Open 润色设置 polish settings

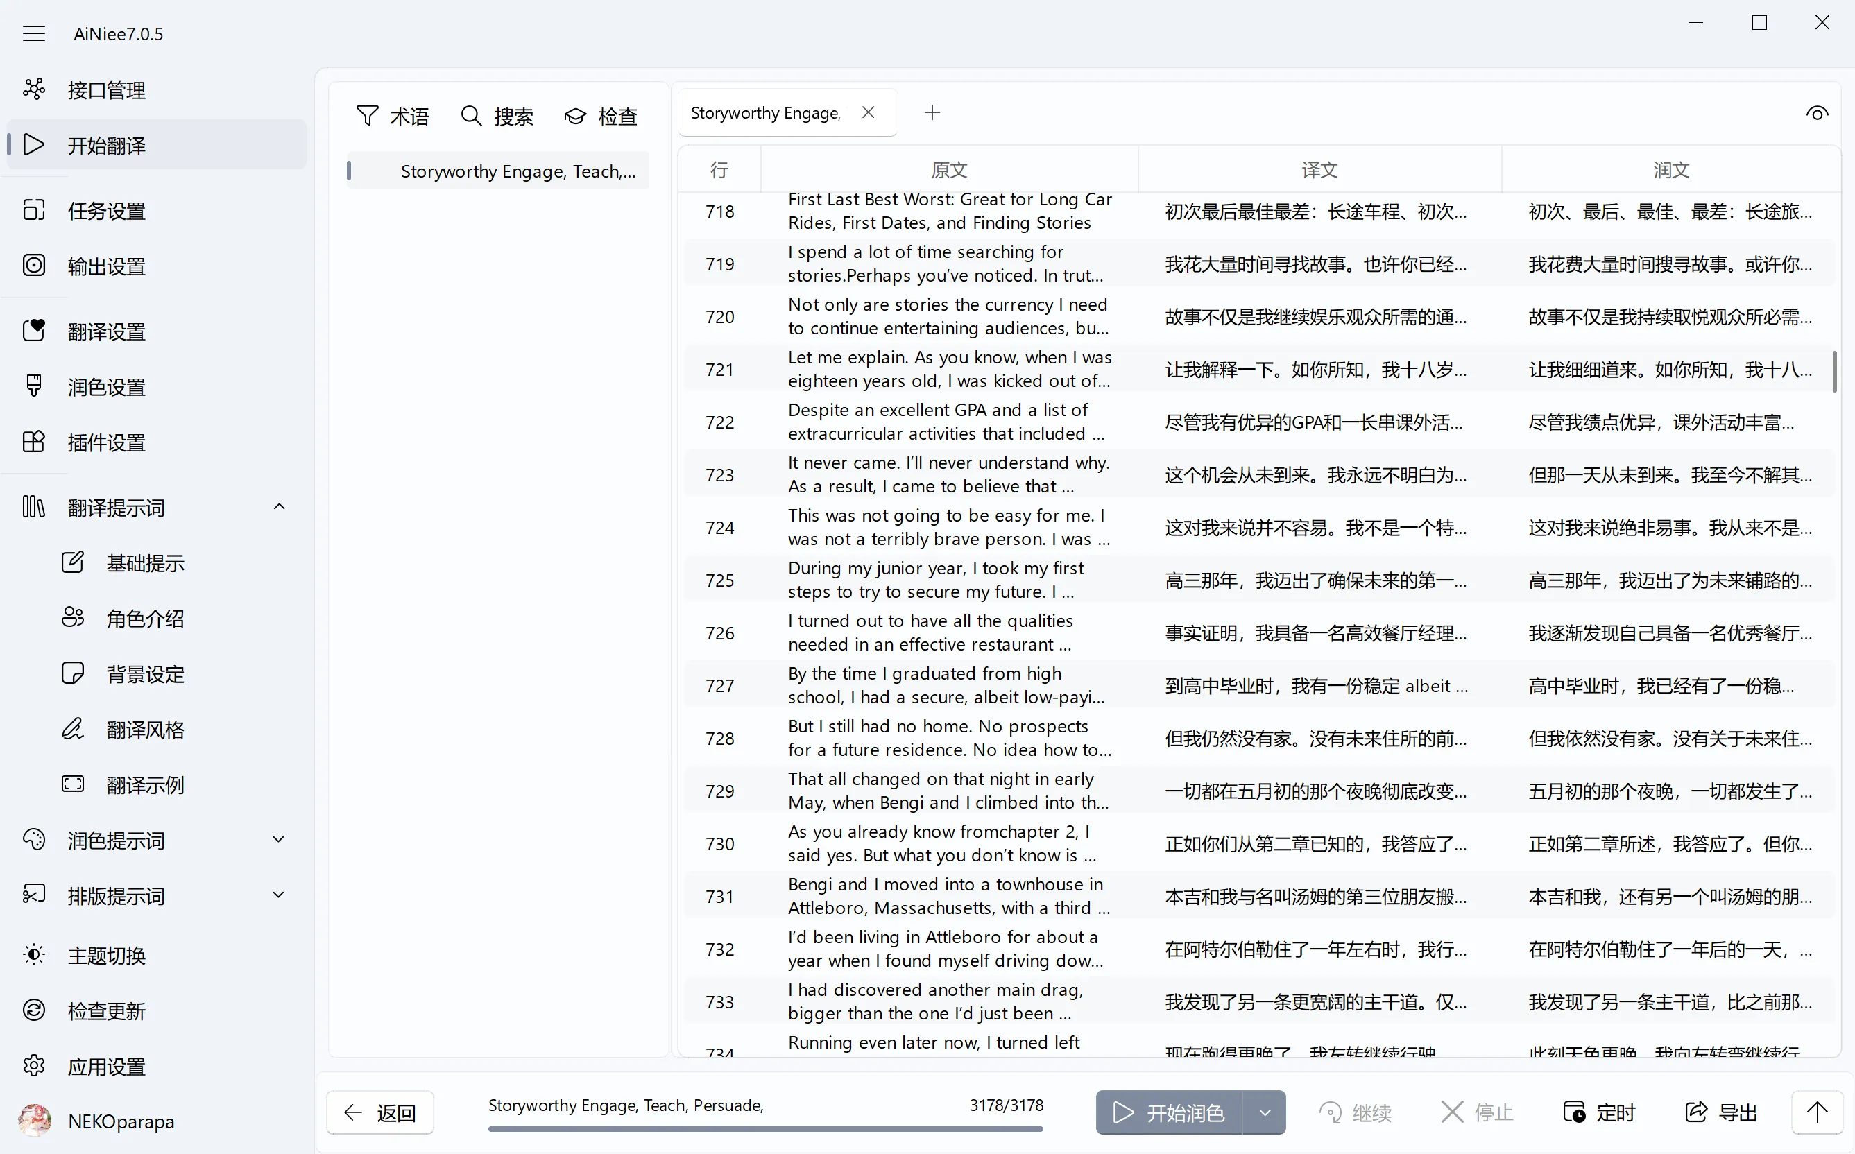[106, 387]
